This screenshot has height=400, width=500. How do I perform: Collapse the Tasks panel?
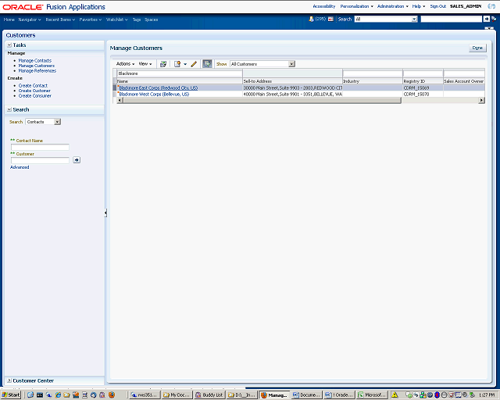click(9, 45)
